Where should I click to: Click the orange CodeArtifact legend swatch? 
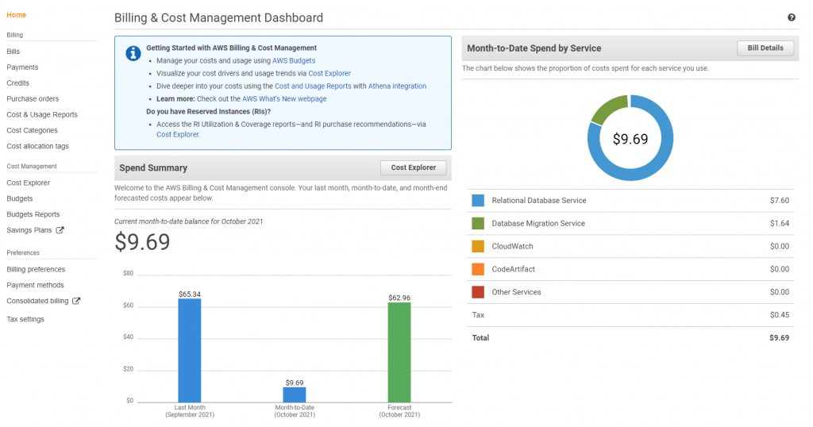click(x=477, y=269)
